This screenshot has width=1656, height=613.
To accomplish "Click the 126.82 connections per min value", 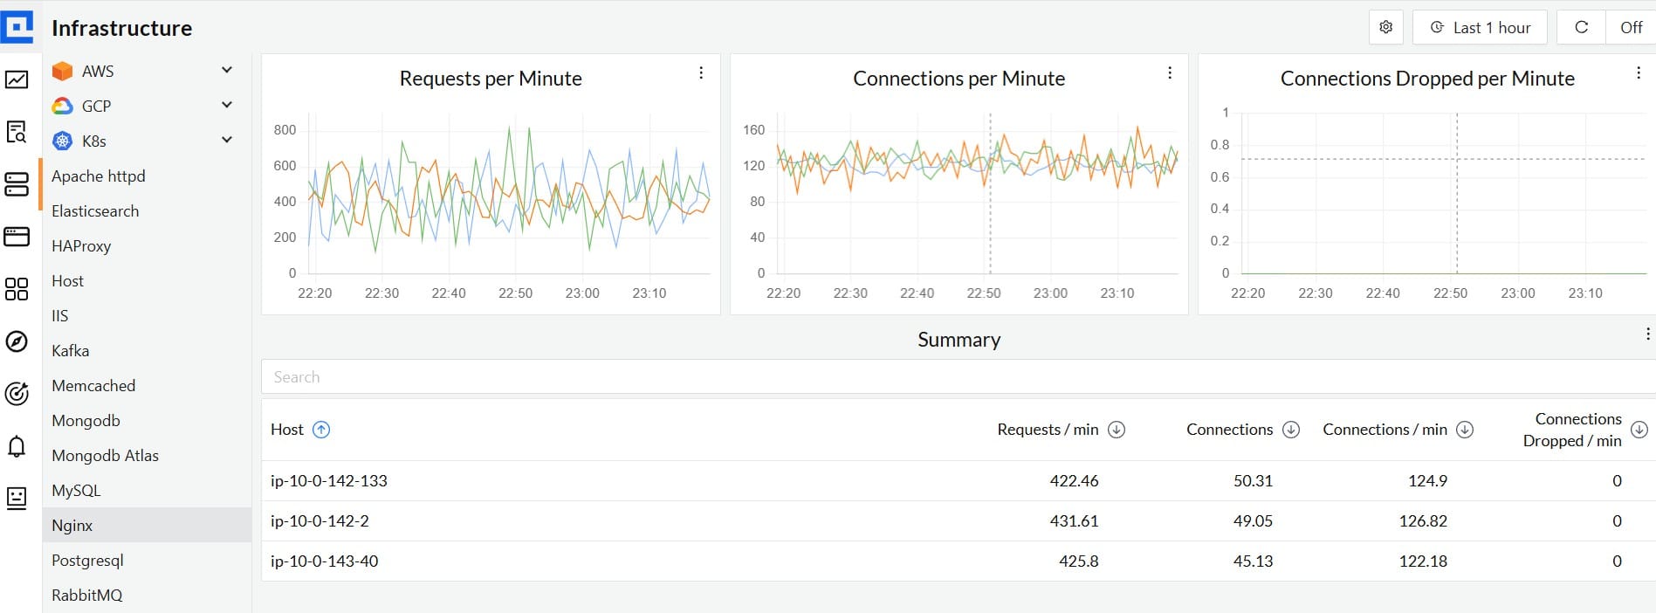I will [1423, 520].
